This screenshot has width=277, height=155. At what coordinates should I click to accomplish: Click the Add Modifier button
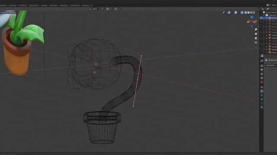[271, 65]
